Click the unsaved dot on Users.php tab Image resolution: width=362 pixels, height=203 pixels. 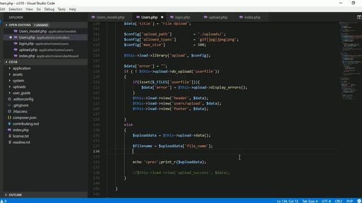pos(162,17)
